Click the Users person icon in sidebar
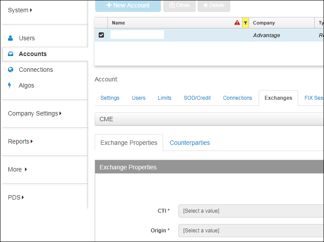This screenshot has height=242, width=324. [11, 38]
